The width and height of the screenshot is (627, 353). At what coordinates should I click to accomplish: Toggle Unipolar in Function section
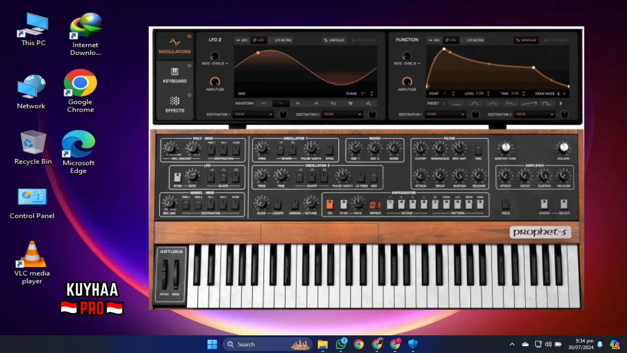click(526, 40)
